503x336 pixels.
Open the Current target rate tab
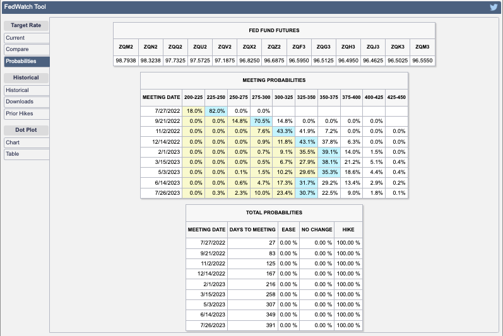[x=27, y=38]
